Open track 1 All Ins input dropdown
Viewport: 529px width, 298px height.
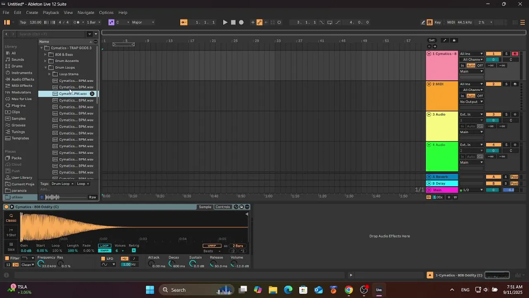point(472,54)
